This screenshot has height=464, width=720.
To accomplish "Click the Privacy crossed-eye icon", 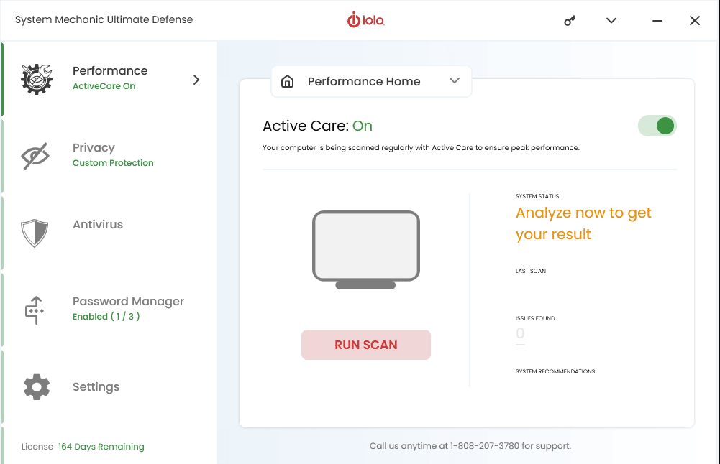I will [x=35, y=156].
